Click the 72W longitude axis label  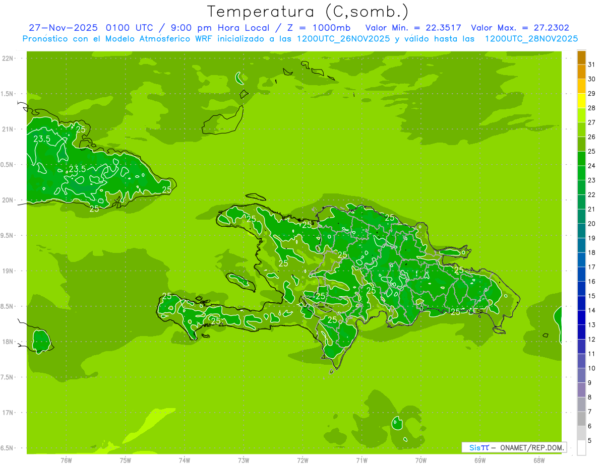(x=302, y=460)
